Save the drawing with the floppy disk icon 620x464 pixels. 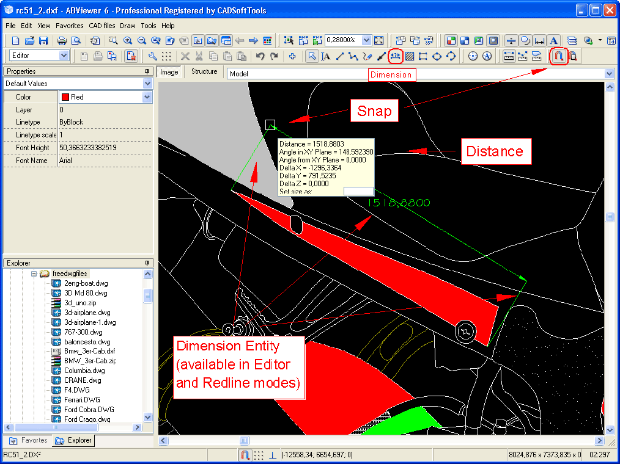tap(43, 41)
